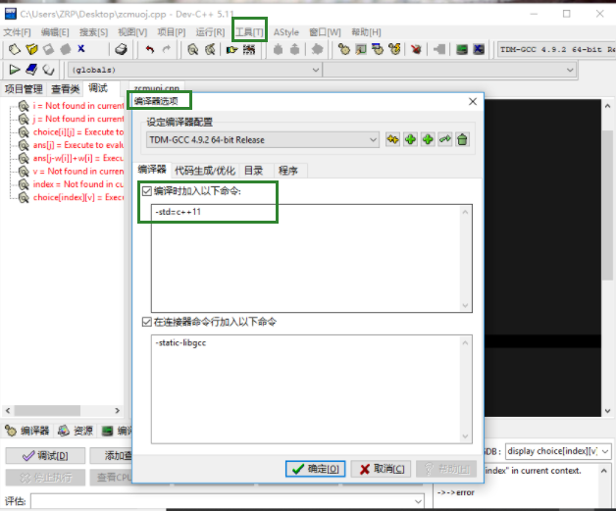
Task: Click the 调试[D] button in bottom panel
Action: pos(45,456)
